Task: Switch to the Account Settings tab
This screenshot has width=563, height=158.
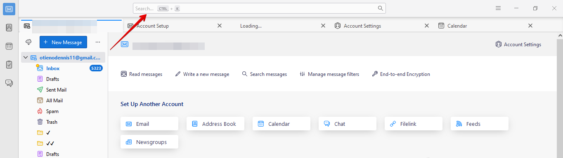Action: pyautogui.click(x=362, y=26)
